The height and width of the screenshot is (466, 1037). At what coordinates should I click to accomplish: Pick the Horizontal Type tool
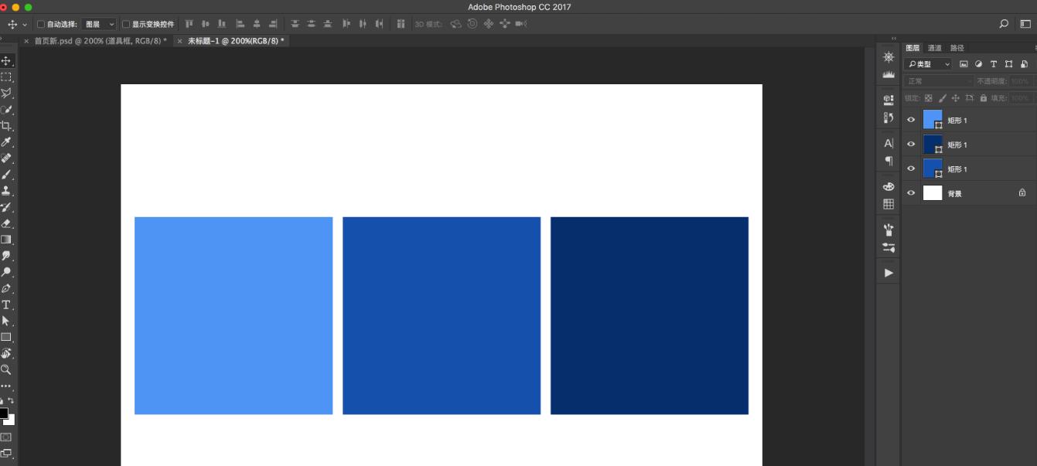6,304
